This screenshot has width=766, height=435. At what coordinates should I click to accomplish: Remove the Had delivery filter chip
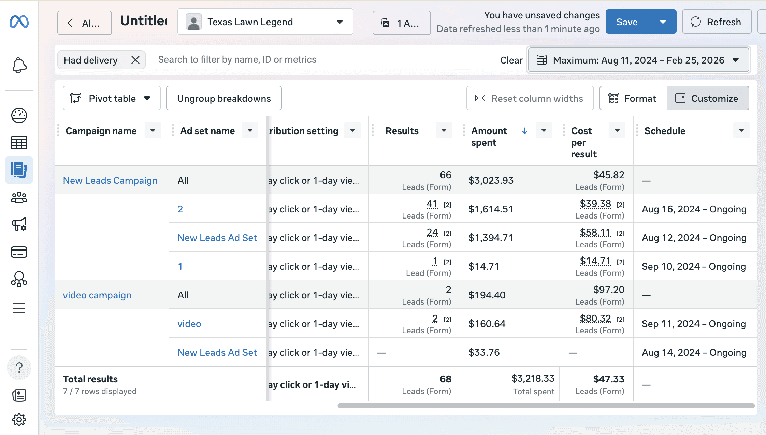[x=135, y=60]
